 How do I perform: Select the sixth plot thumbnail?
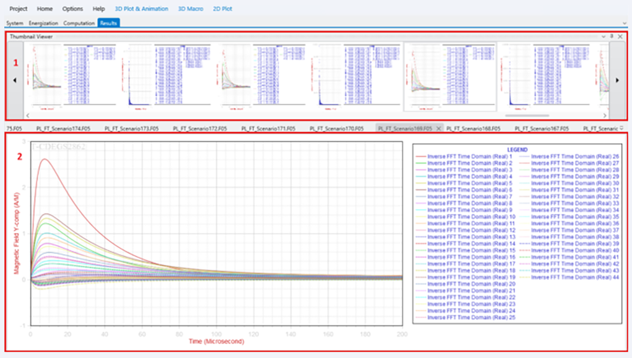545,76
